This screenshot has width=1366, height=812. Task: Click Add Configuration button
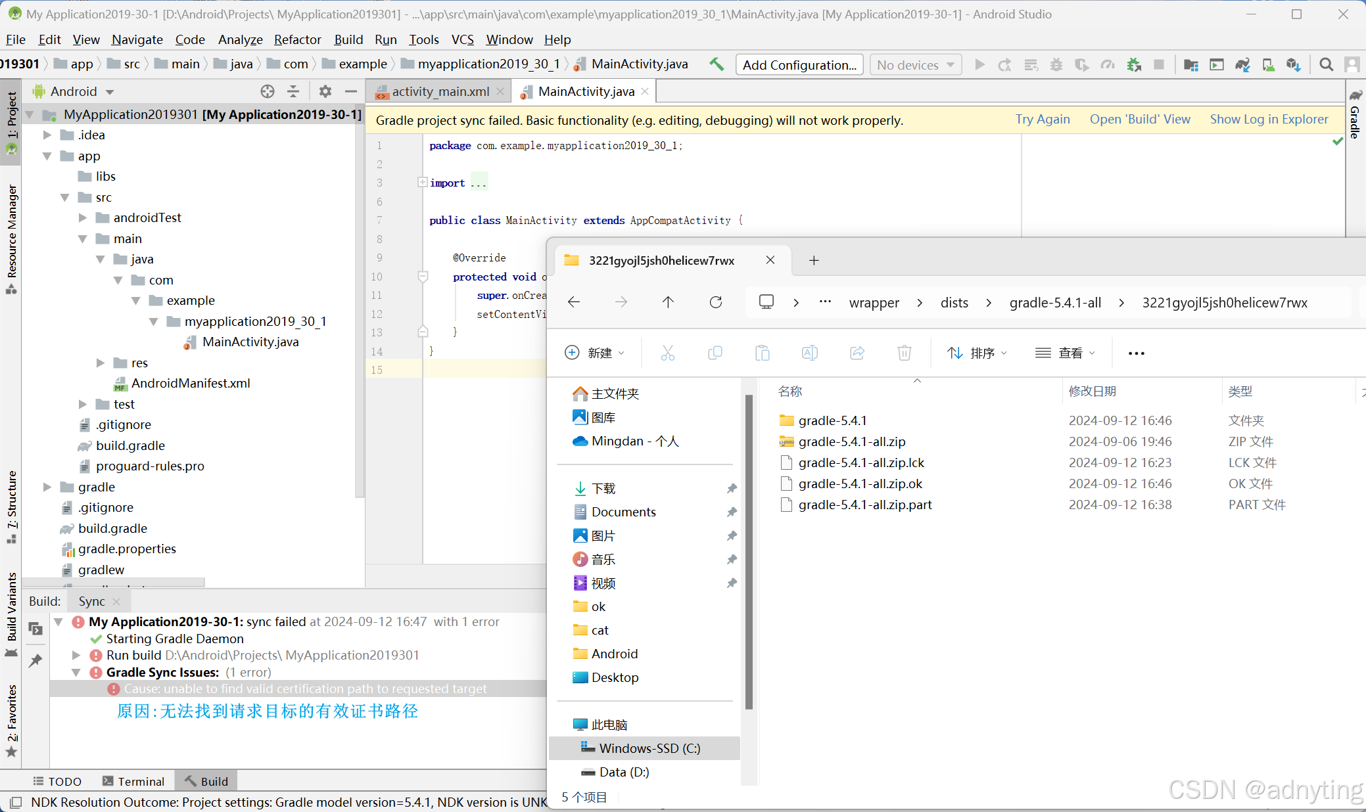point(799,64)
